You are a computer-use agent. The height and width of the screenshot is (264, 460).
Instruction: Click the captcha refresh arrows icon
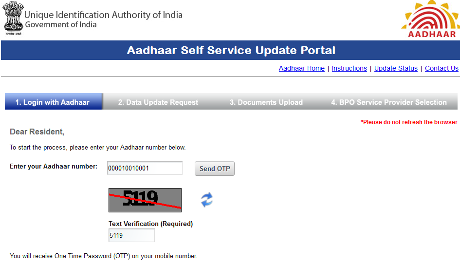tap(207, 200)
